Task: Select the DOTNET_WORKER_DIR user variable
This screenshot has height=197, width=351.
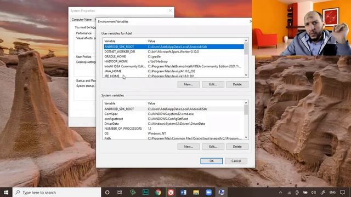Action: point(174,51)
